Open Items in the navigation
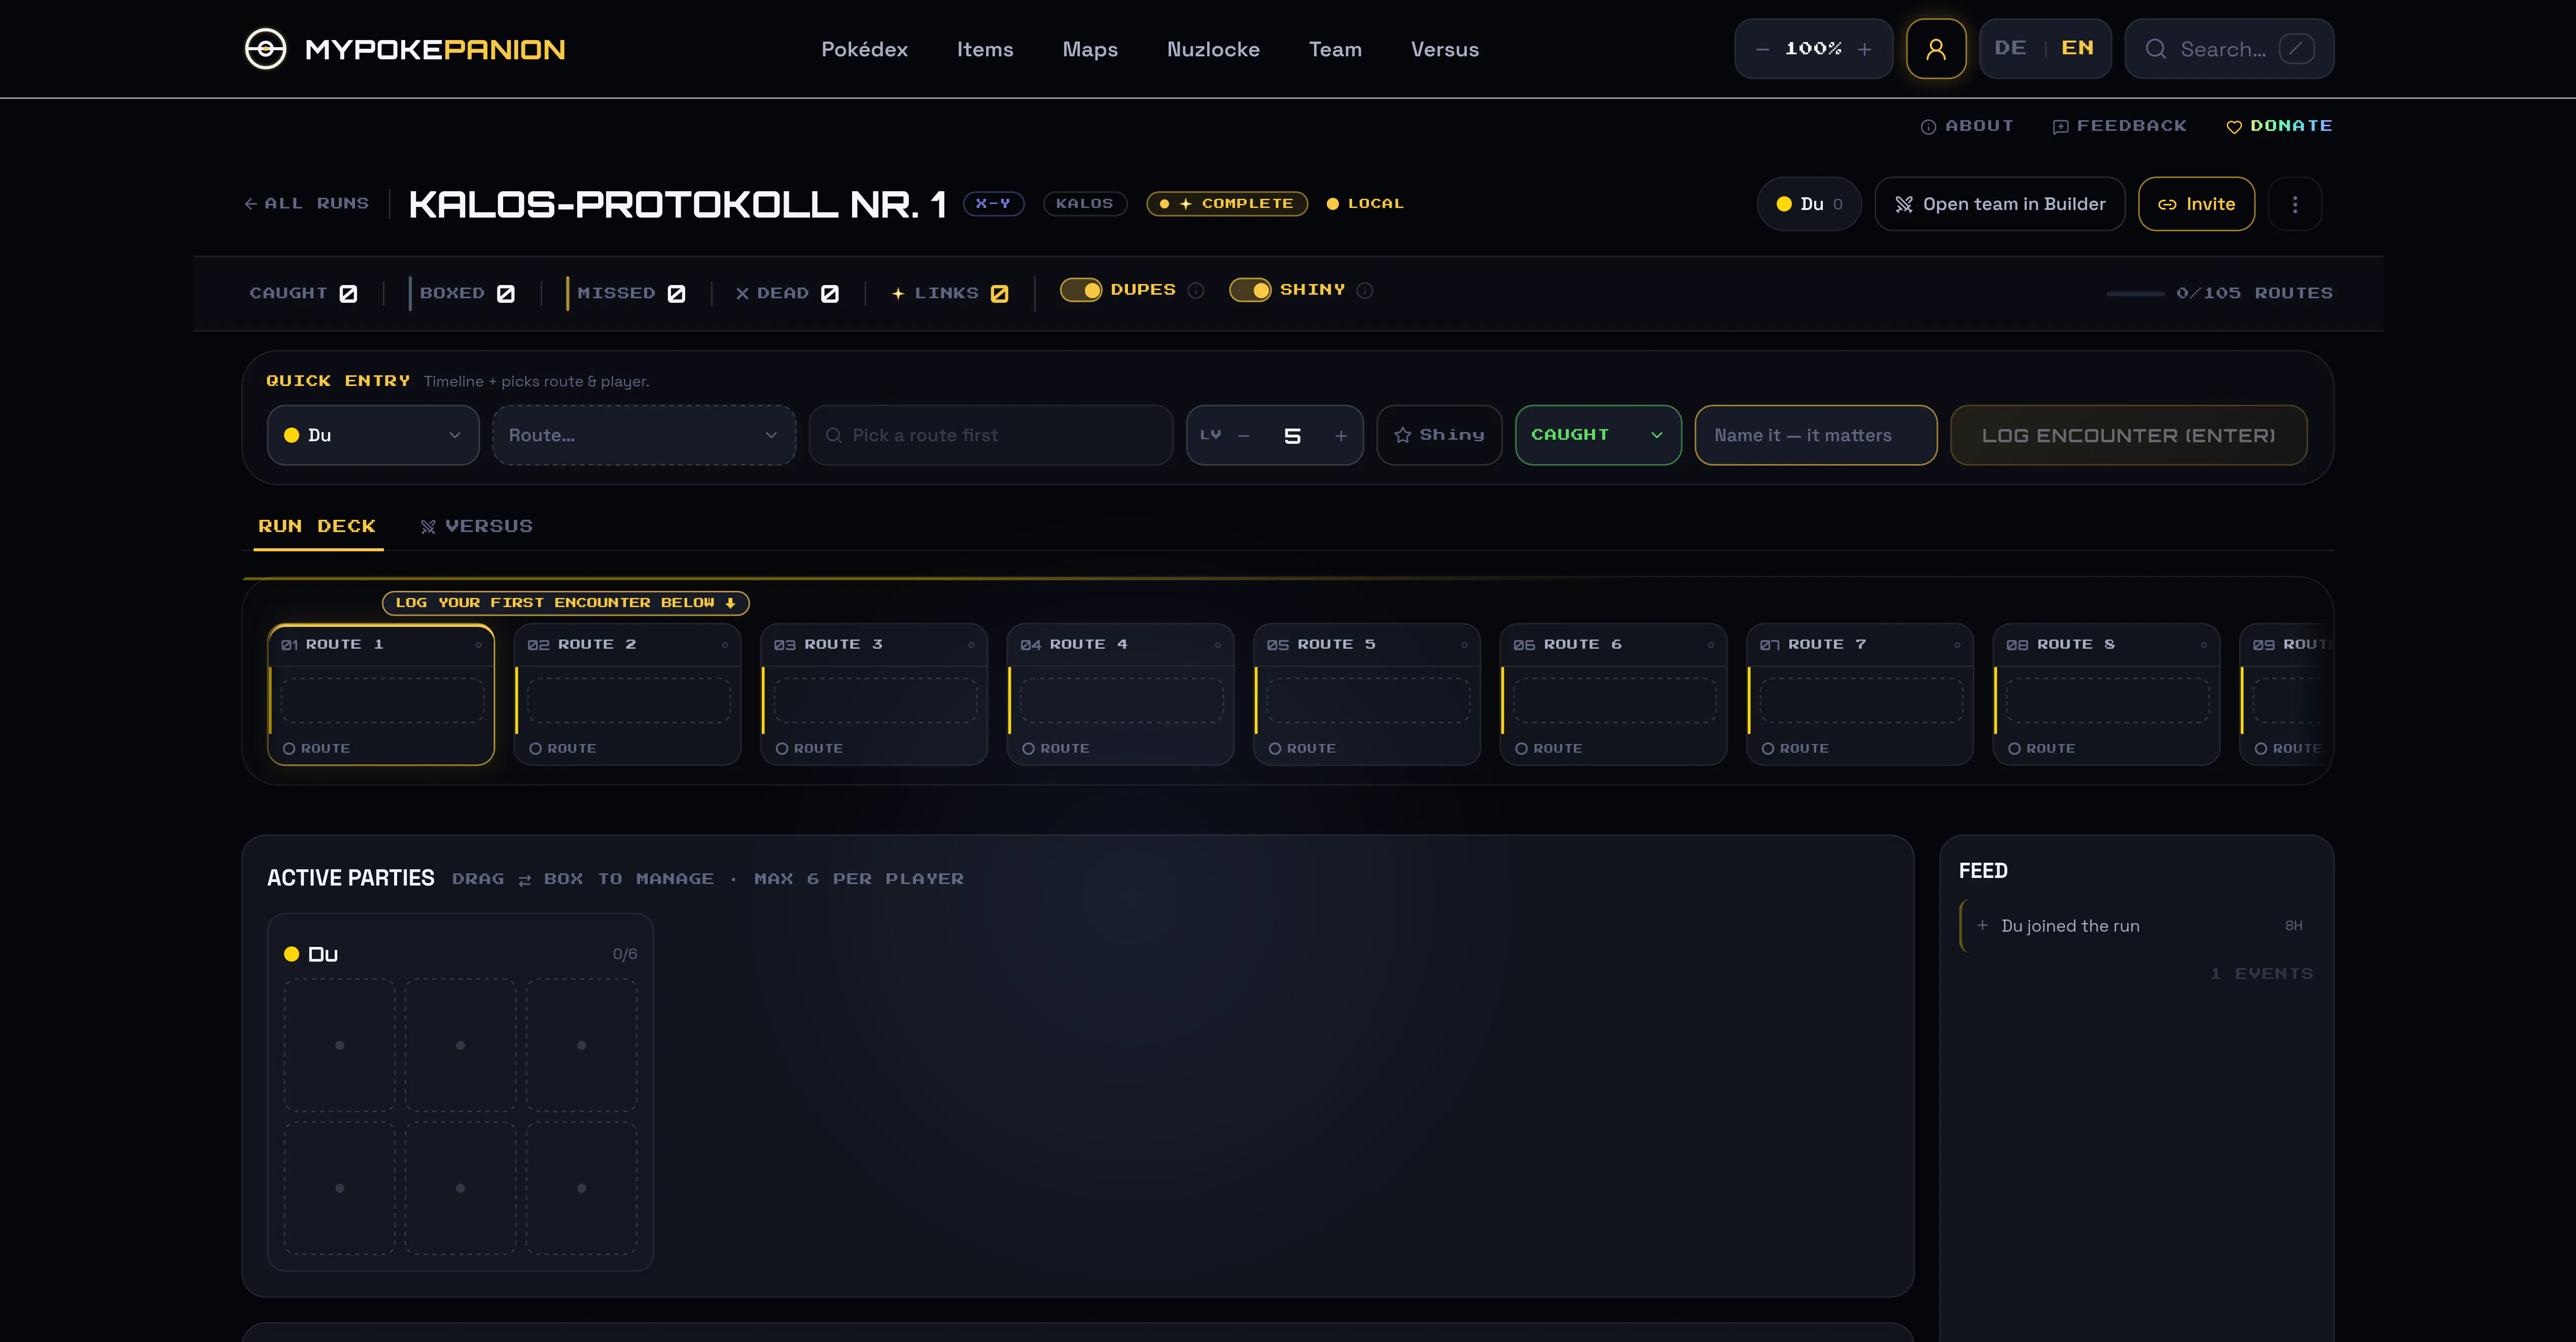 click(x=985, y=49)
